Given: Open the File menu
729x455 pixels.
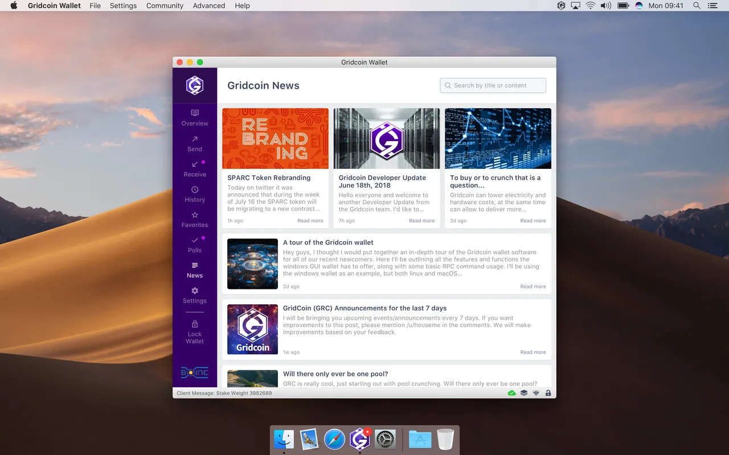Looking at the screenshot, I should [95, 6].
